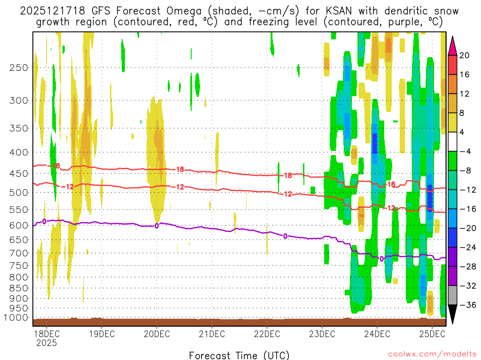
Task: Select the "500" pressure level label
Action: (x=19, y=193)
